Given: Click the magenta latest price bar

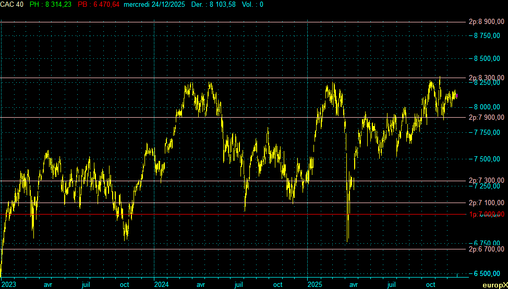Looking at the screenshot, I should coord(457,96).
